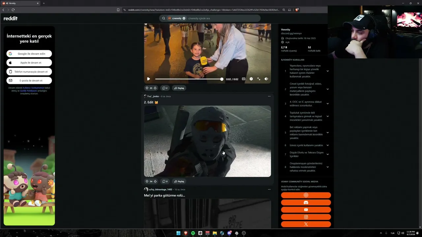Open the website globe social button
Viewport: 422px width, 237px height.
(306, 195)
